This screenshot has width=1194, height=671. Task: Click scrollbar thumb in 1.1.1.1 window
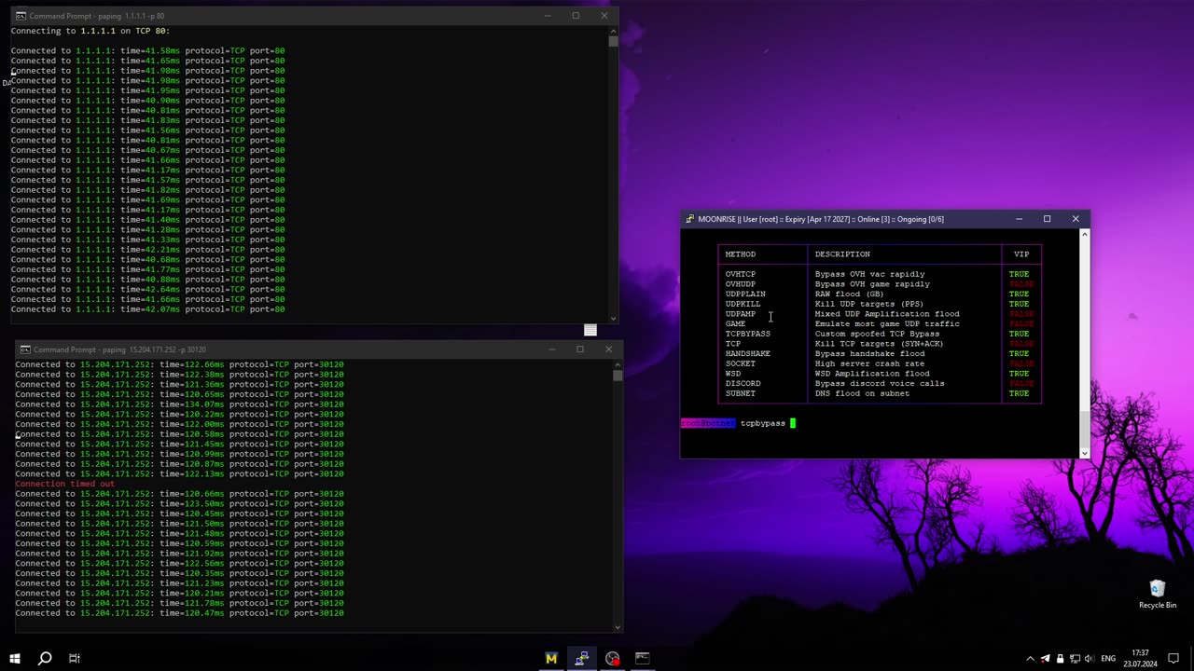613,41
